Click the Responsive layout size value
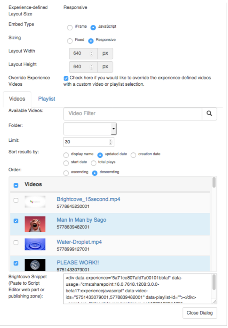228x328 pixels. pyautogui.click(x=76, y=8)
